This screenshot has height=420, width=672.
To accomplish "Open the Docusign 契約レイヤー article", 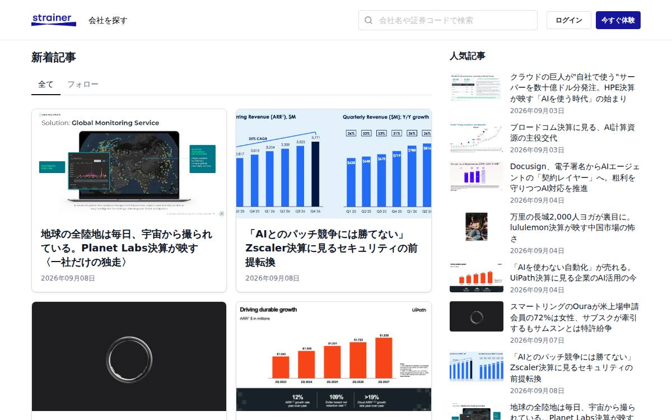I will click(575, 178).
